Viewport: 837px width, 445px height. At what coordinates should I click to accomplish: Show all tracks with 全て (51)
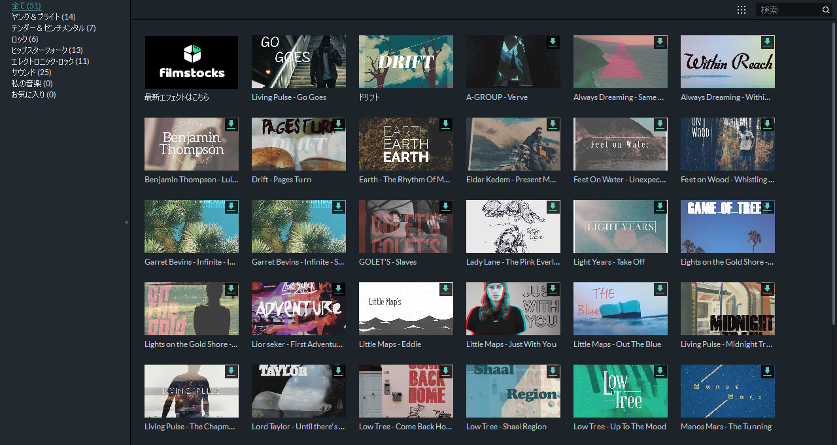click(x=26, y=6)
